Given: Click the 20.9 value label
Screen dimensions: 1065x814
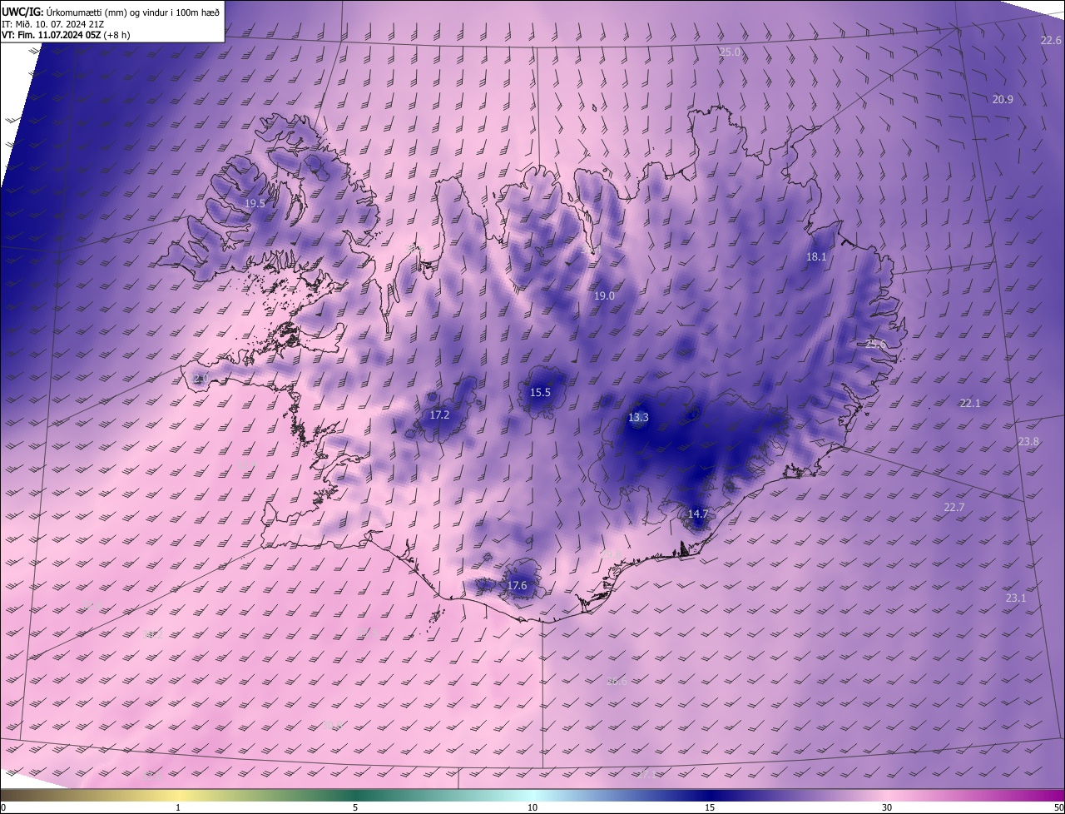Looking at the screenshot, I should 1003,100.
